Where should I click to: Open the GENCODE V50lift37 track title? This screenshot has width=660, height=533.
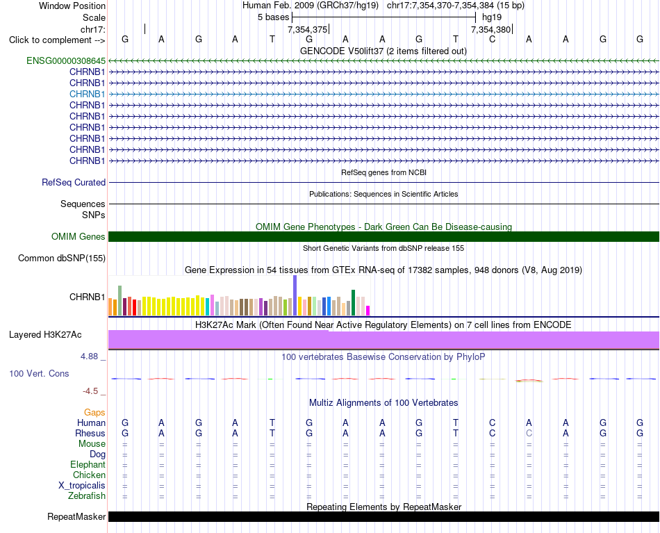[383, 51]
